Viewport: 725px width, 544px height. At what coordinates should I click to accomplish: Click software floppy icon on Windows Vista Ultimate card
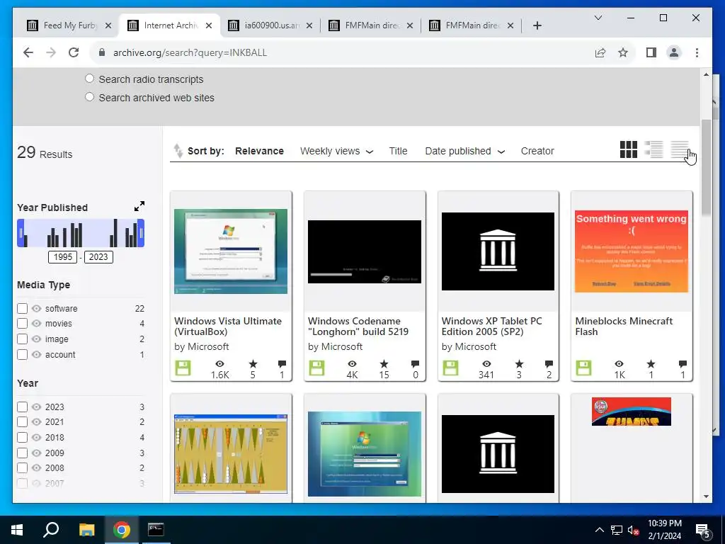point(183,368)
